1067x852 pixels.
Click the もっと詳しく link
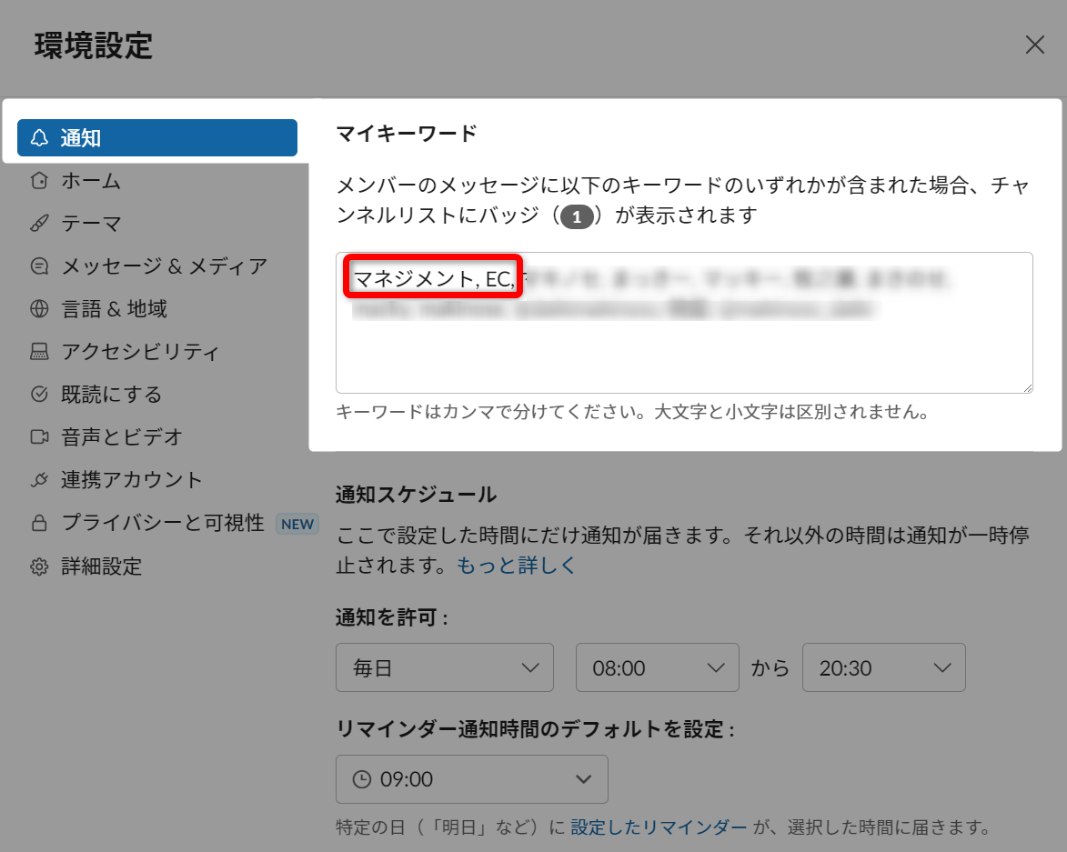517,565
